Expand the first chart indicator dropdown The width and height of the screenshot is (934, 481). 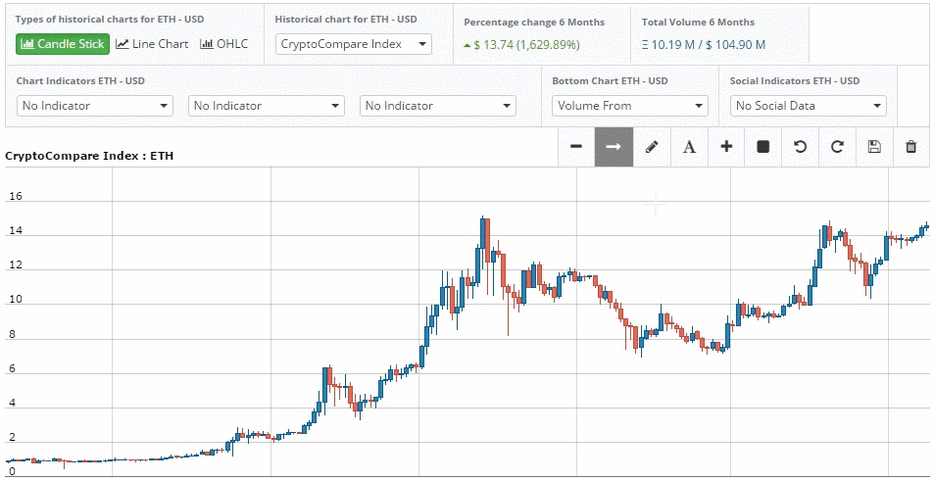coord(95,106)
